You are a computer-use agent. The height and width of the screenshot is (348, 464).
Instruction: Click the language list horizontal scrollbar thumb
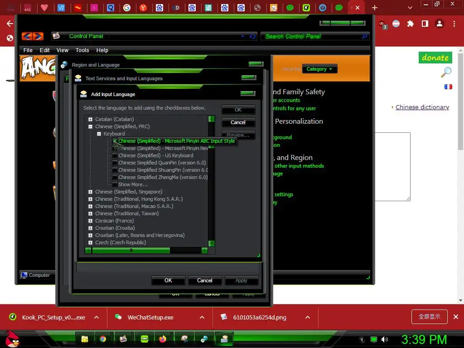click(x=131, y=250)
